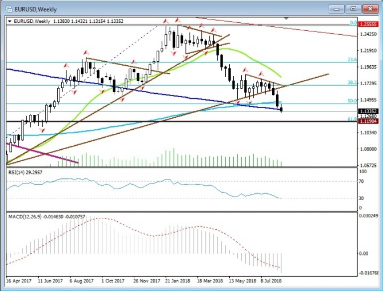Click the MACD(12,26,9) indicator label
Screen dimensions: 383x291
47,217
